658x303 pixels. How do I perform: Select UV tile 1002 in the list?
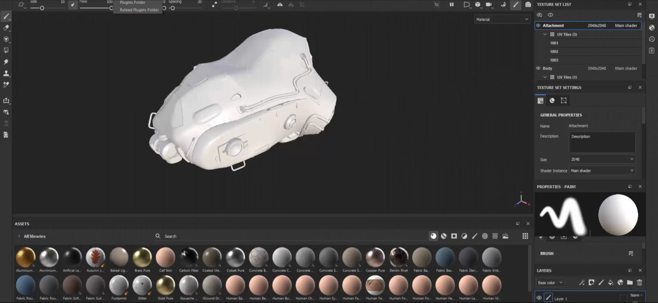[x=554, y=51]
